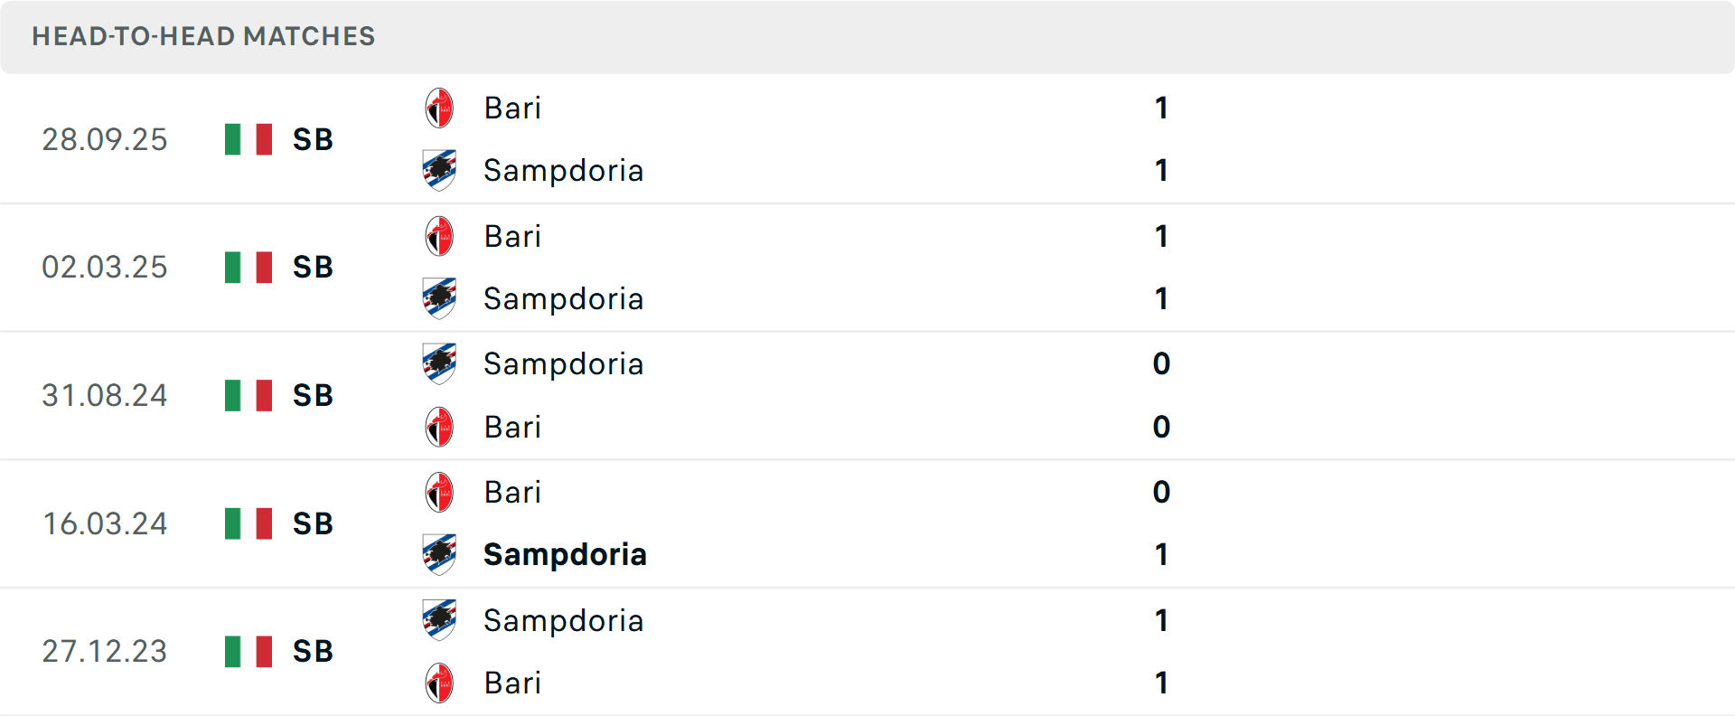Select the Bari crest for the 16.03.24 fixture
Viewport: 1735px width, 716px height.
(439, 492)
